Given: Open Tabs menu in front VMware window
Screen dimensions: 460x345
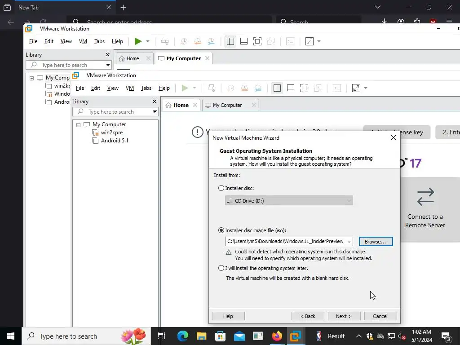Looking at the screenshot, I should [x=146, y=88].
